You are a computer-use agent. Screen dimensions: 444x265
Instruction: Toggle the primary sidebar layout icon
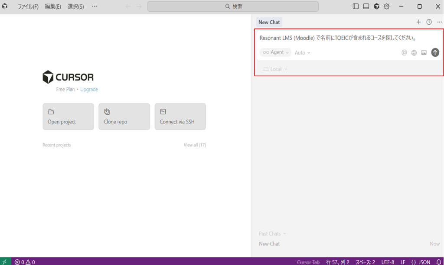[x=356, y=6]
